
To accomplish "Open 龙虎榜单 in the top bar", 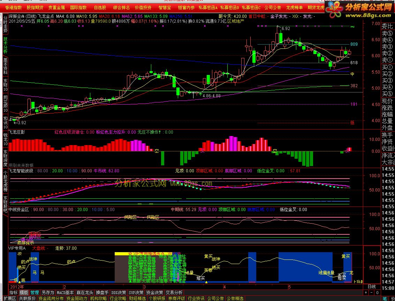I will click(294, 8).
